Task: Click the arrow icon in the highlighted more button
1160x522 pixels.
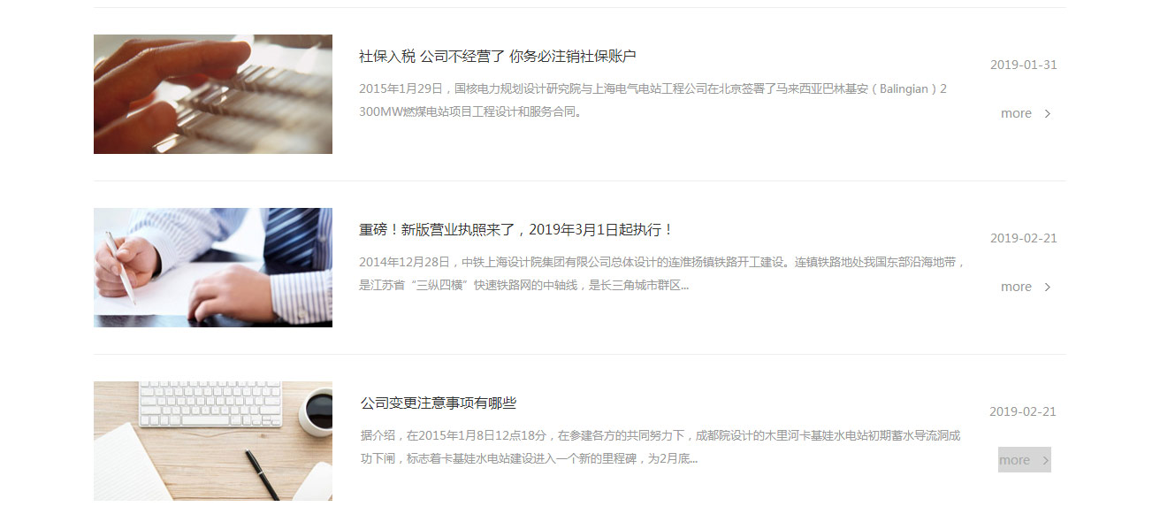Action: tap(1046, 460)
